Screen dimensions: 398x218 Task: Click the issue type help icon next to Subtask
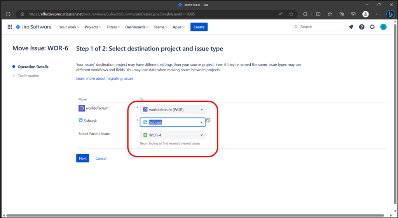(x=208, y=120)
